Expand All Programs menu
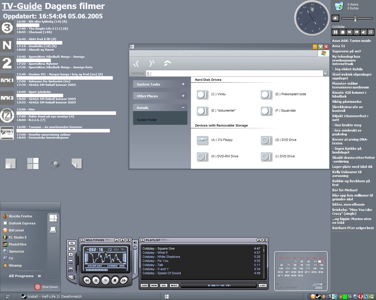Image resolution: width=376 pixels, height=300 pixels. coord(25,276)
